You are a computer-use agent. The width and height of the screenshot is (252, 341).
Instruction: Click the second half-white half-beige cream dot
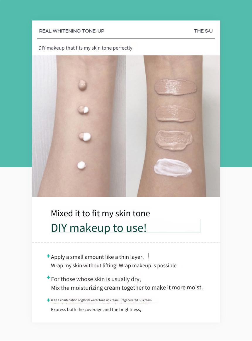[84, 110]
